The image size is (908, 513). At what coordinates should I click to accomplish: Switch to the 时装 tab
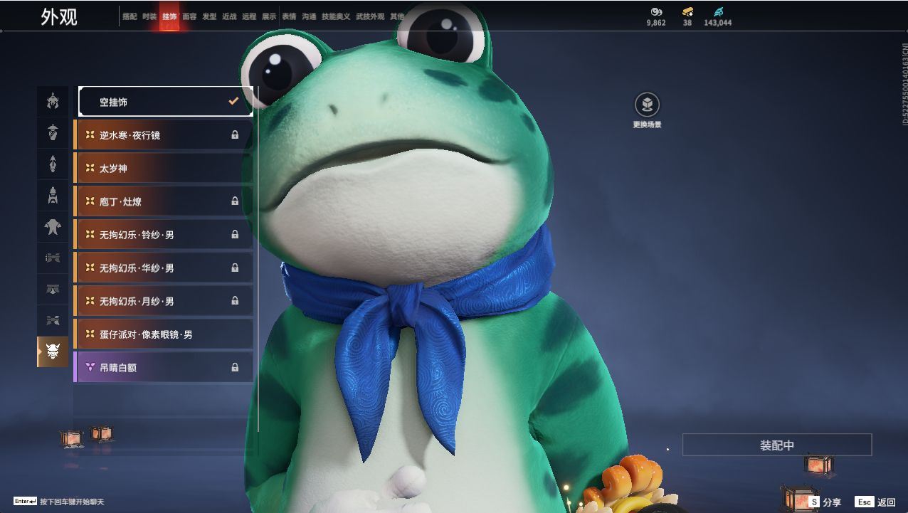[149, 16]
